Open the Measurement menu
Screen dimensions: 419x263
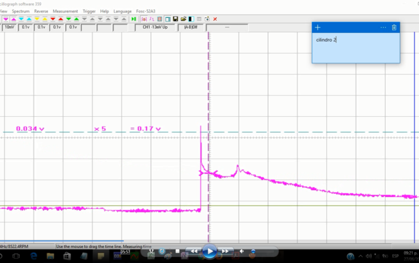click(65, 11)
